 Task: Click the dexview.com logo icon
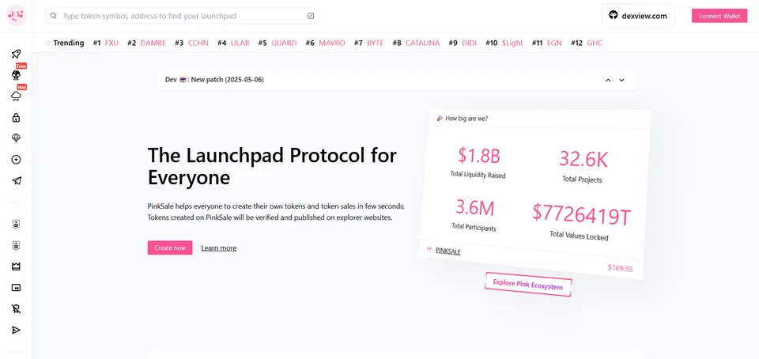coord(614,16)
